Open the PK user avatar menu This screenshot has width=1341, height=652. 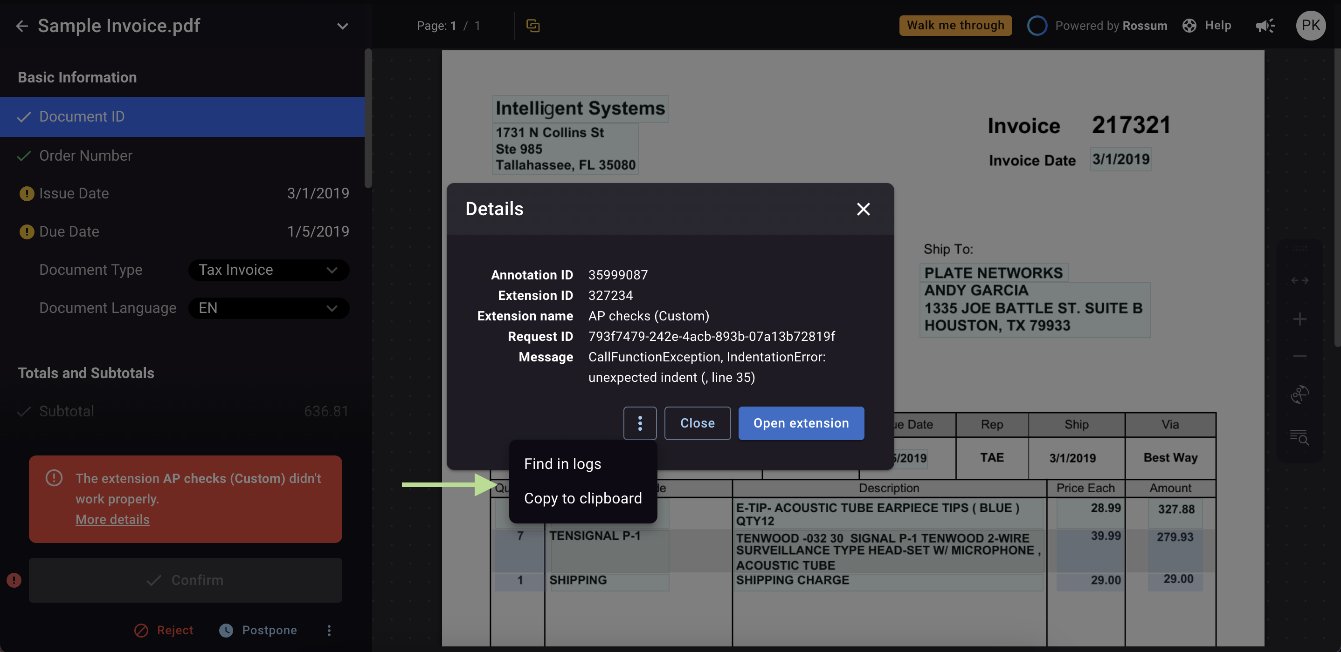[1310, 26]
